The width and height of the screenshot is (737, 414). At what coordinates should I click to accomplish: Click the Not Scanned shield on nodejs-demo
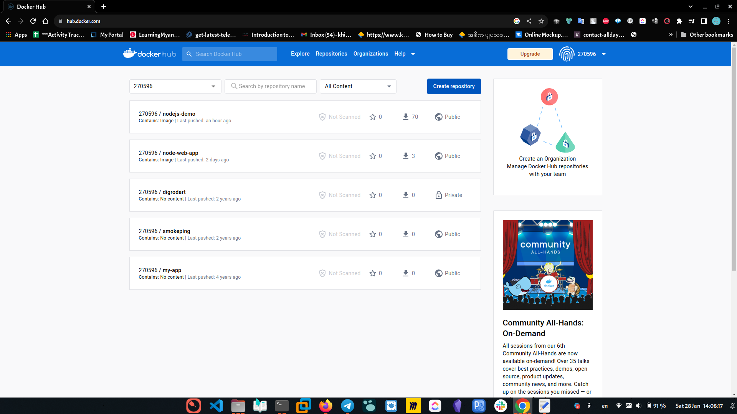322,117
